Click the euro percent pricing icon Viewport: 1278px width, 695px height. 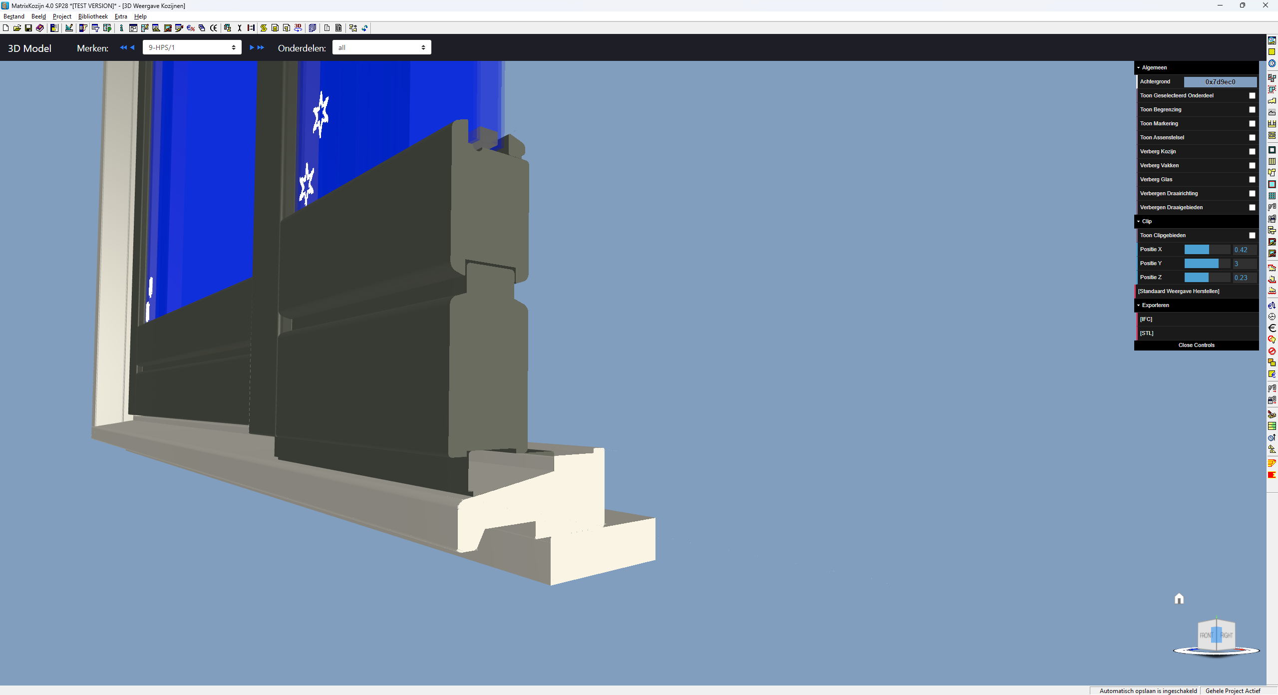click(x=191, y=28)
